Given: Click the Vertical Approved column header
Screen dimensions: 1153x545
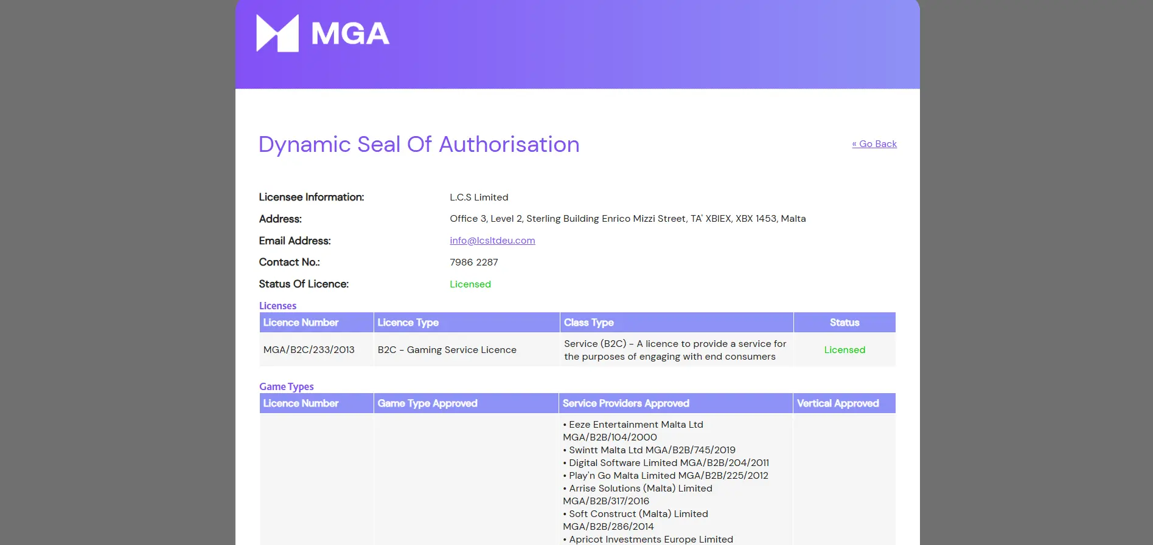Looking at the screenshot, I should (837, 403).
